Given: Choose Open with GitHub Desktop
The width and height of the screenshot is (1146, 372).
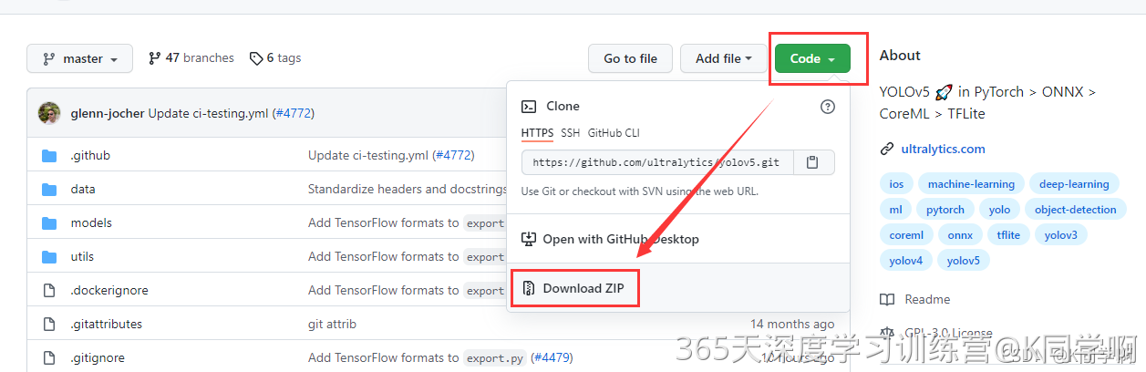Looking at the screenshot, I should click(610, 239).
